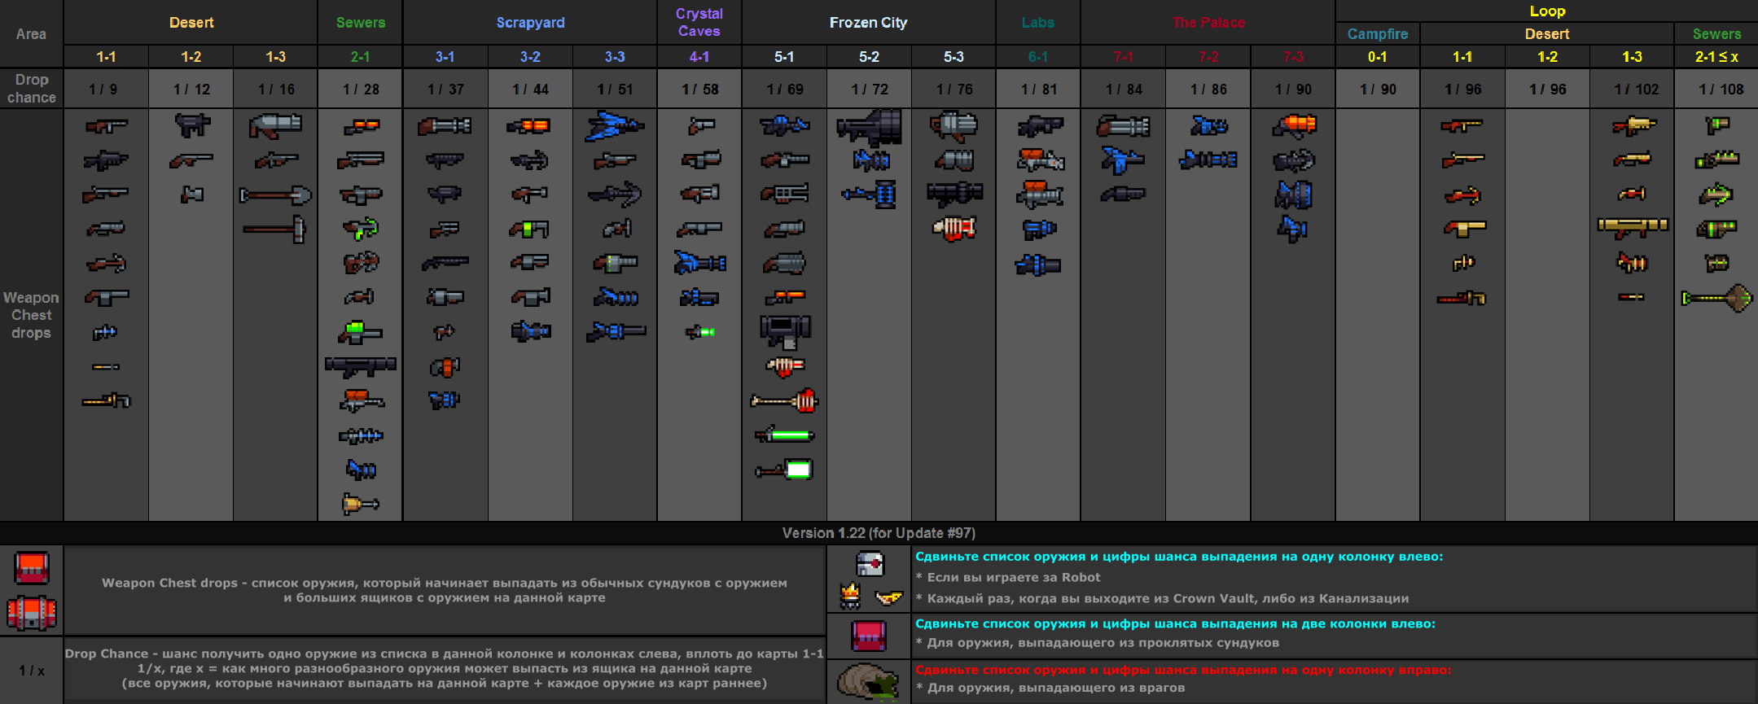This screenshot has width=1758, height=704.
Task: Click the Robot character head legend icon
Action: (x=870, y=563)
